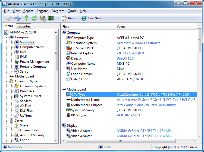Screen dimensions: 204x152
Task: Collapse the Server tree node
Action: 7,121
